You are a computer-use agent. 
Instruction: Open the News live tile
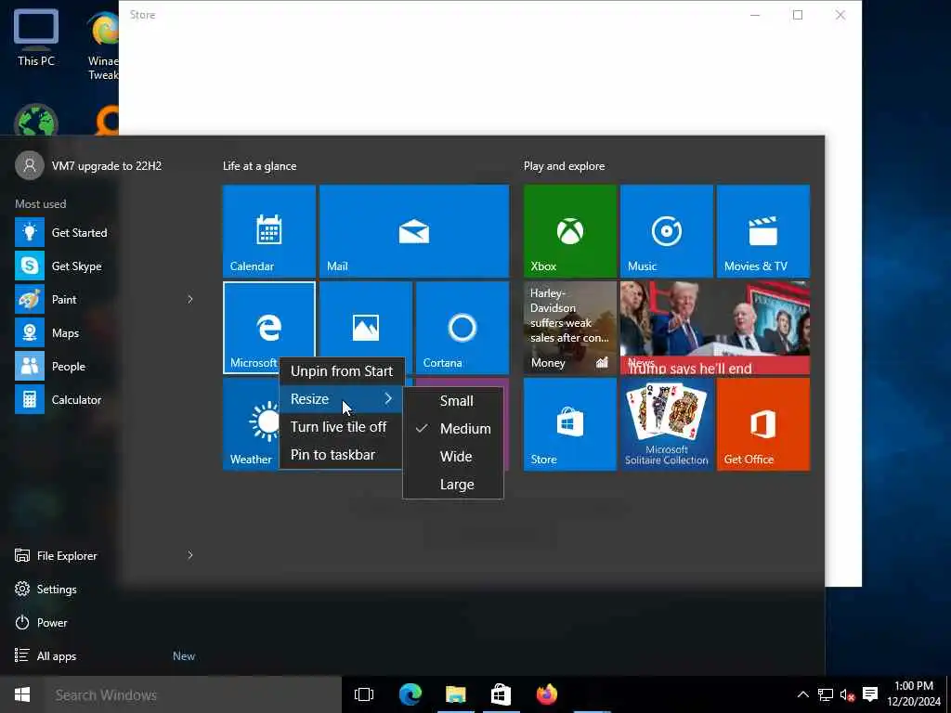714,328
